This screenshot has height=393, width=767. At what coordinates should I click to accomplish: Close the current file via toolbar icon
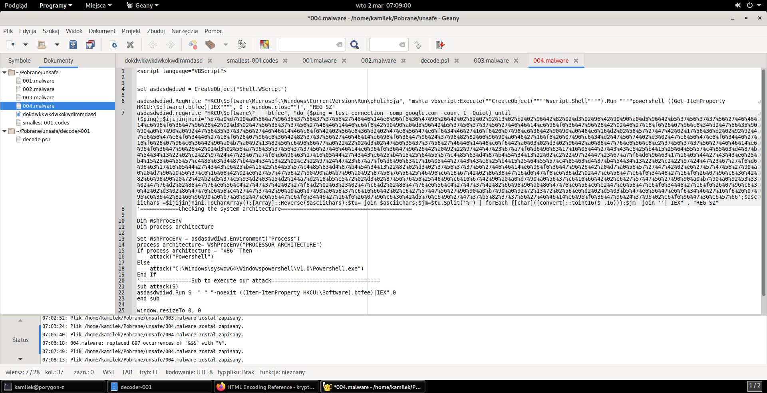[130, 45]
